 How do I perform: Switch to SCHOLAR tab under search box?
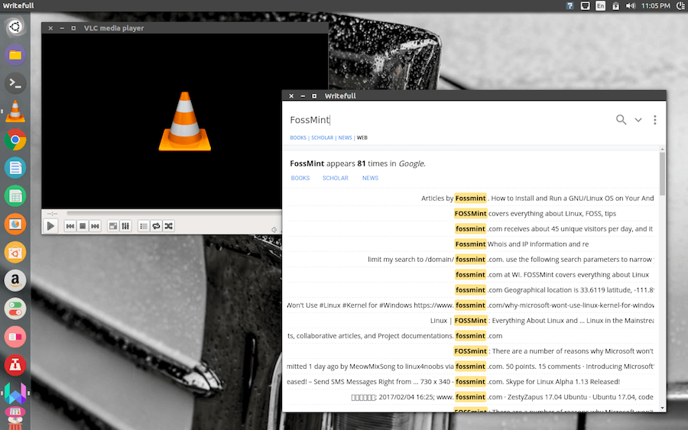pos(322,137)
